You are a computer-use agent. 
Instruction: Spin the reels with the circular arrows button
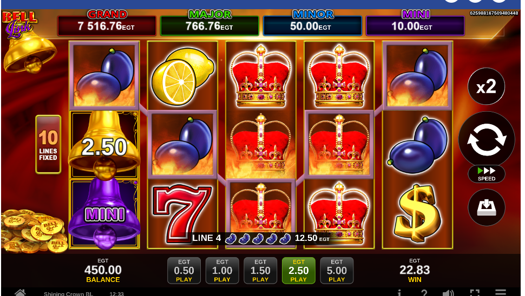486,140
